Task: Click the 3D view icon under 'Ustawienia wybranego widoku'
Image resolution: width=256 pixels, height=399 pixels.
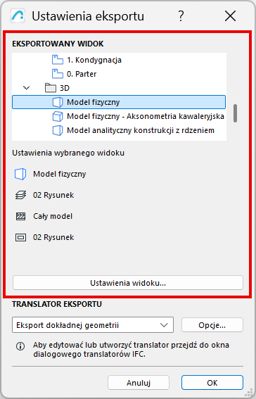Action: click(x=20, y=175)
